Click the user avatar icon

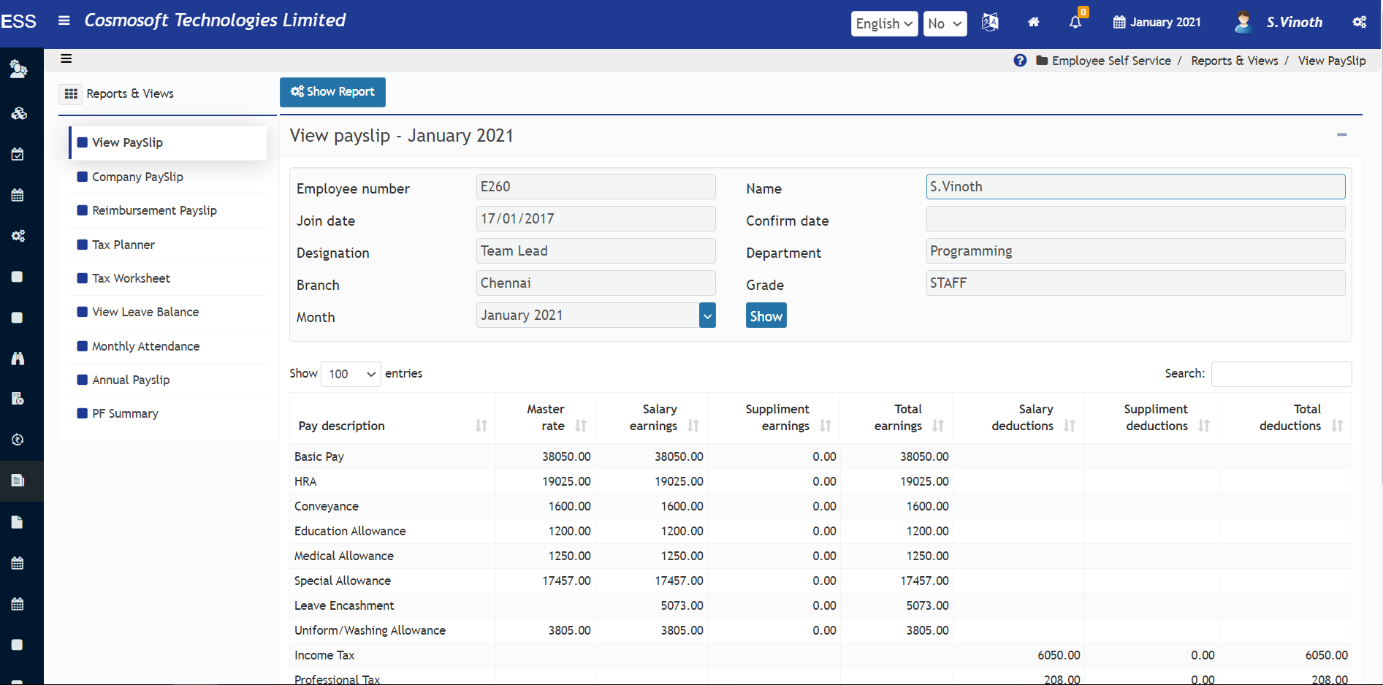pos(1242,23)
